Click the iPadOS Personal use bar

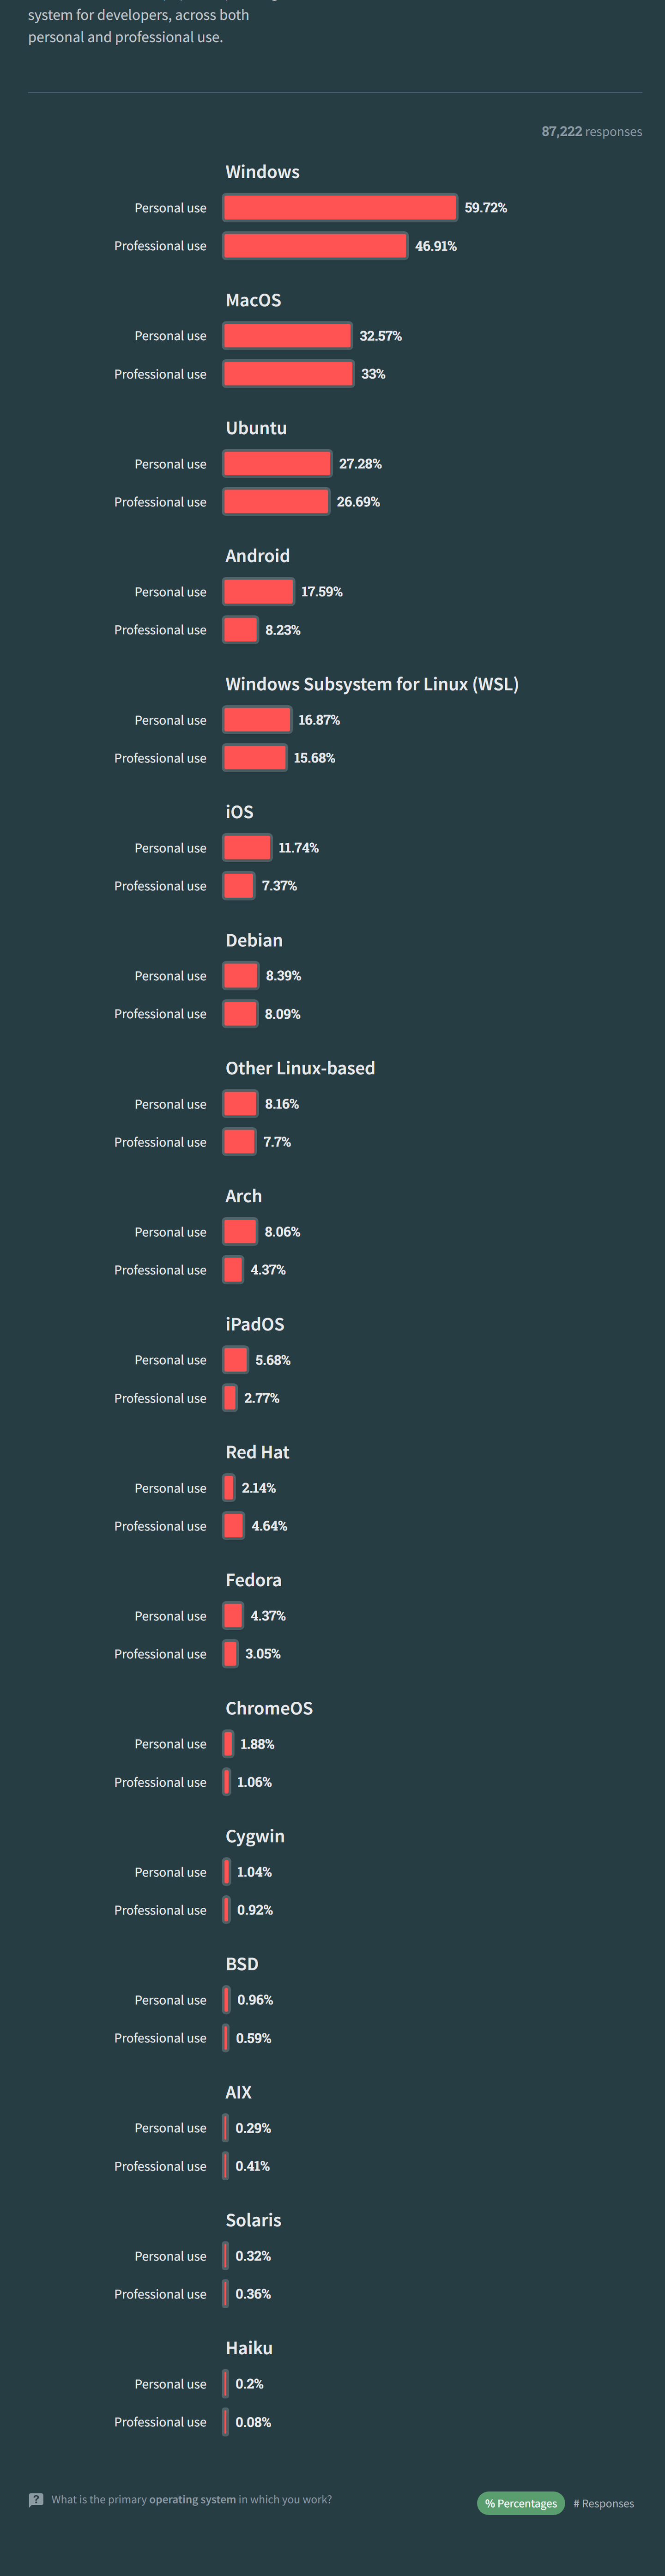[236, 1360]
